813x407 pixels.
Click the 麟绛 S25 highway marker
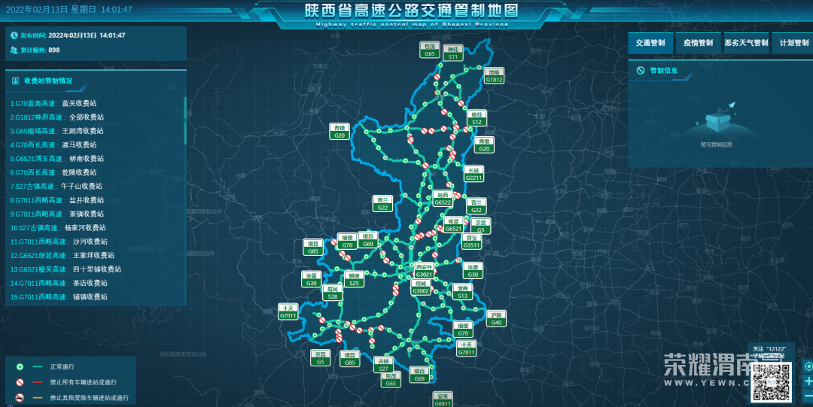(354, 279)
